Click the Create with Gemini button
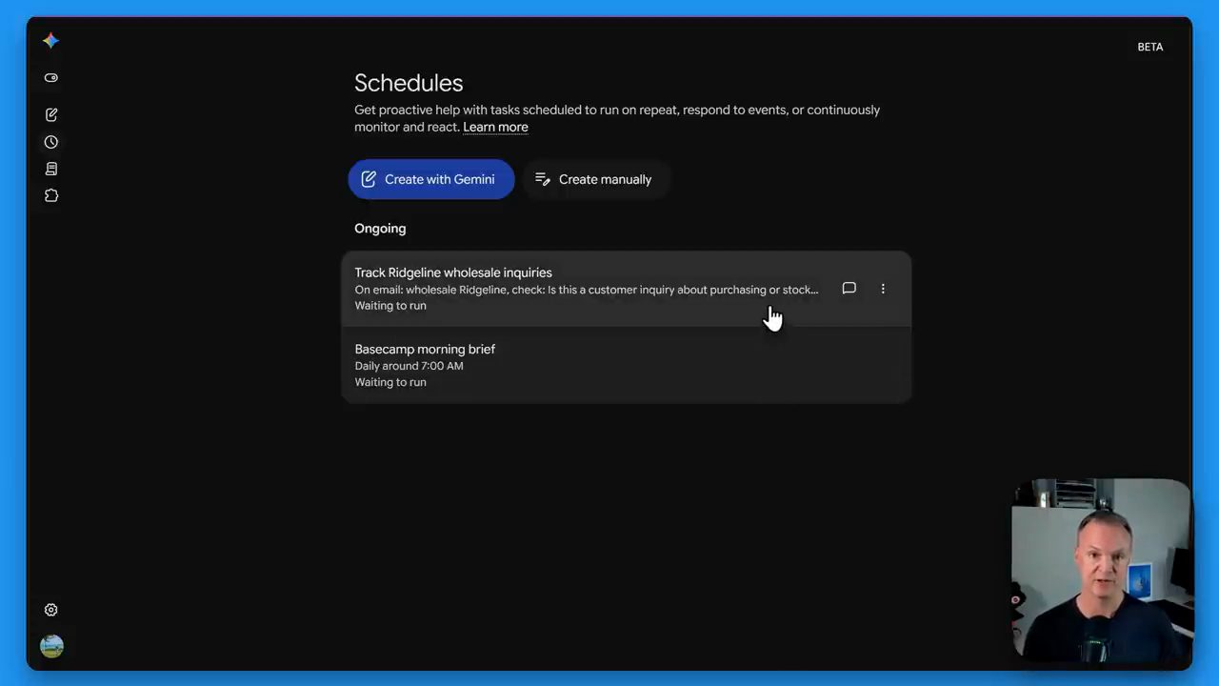1219x686 pixels. pos(431,179)
